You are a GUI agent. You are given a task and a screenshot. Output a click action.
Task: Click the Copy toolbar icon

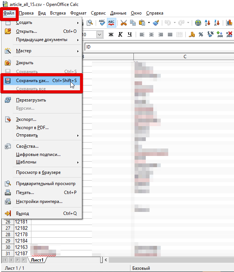coord(133,23)
